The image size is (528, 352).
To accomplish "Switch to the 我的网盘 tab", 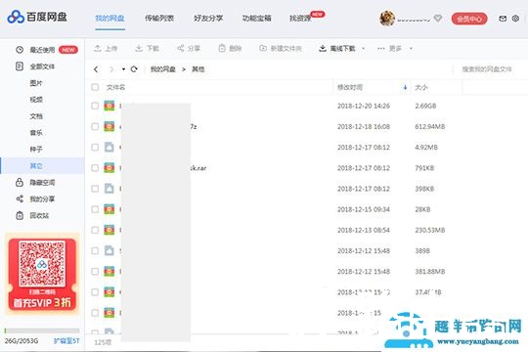I will [x=110, y=19].
